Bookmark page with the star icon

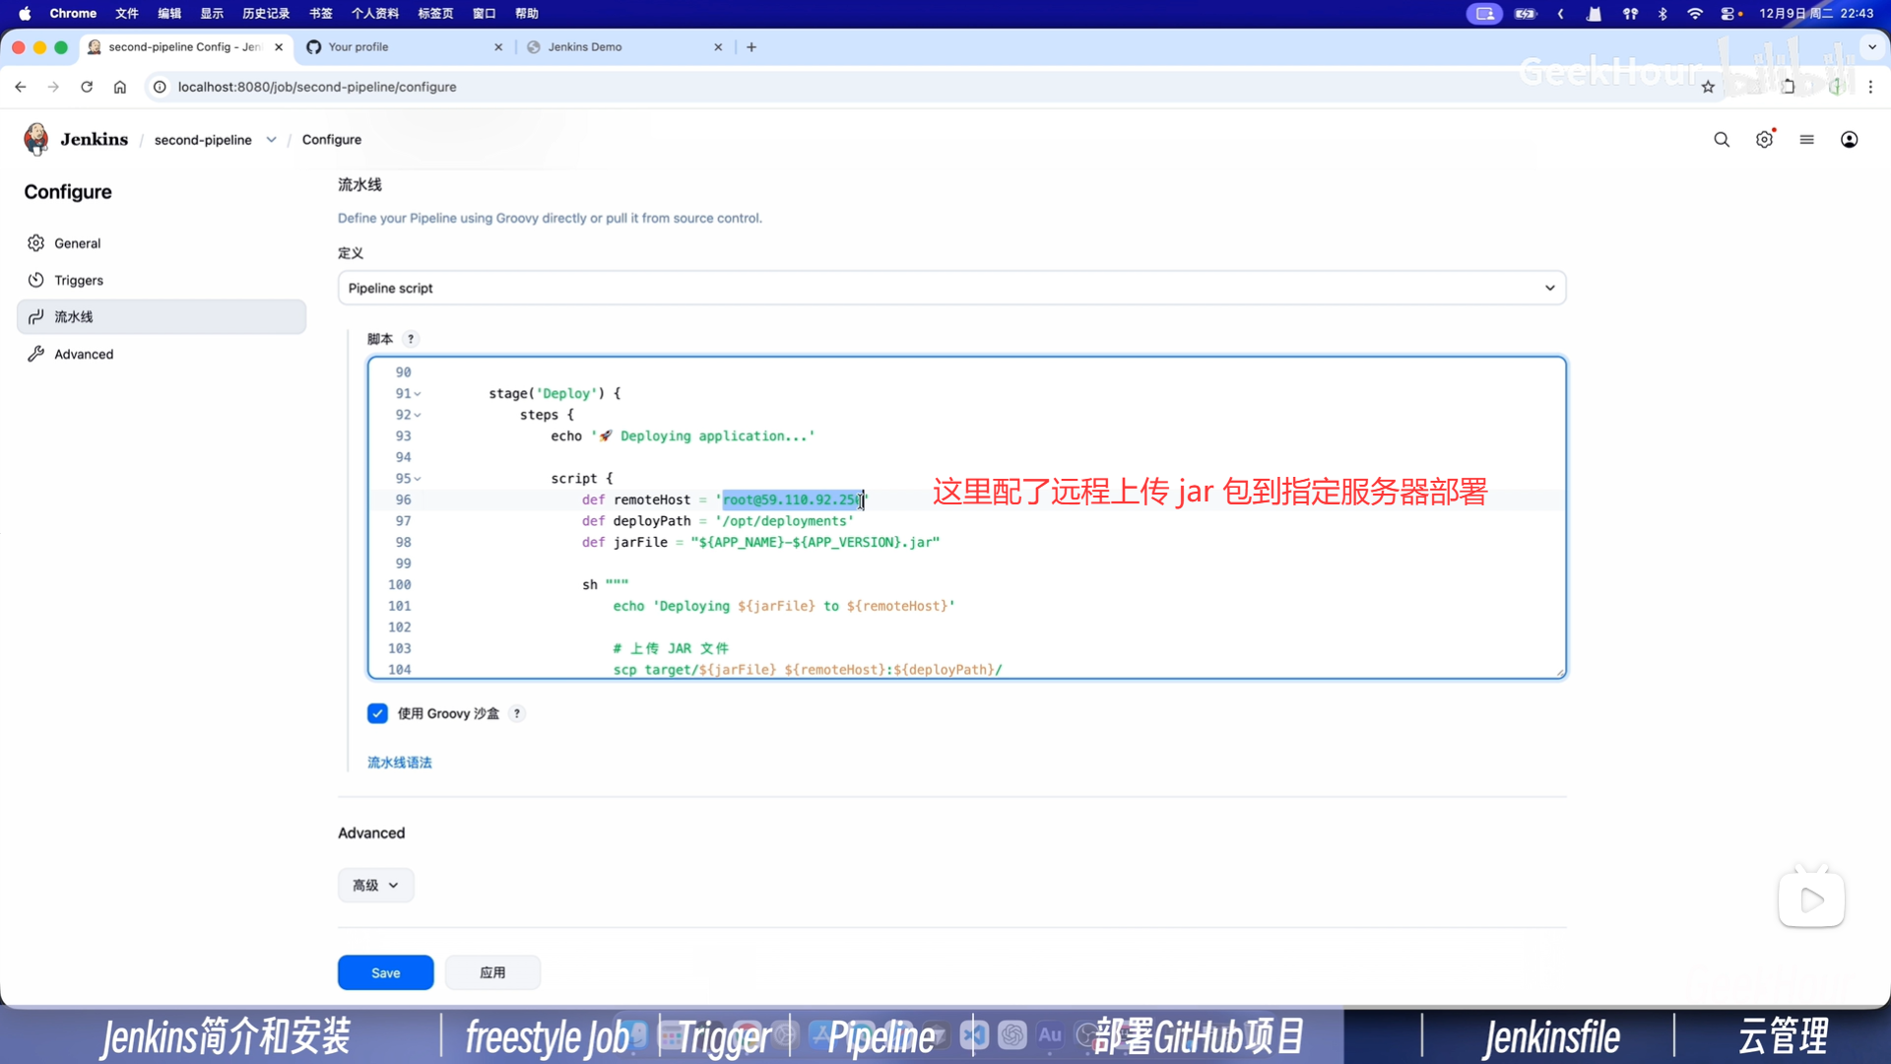(x=1708, y=87)
